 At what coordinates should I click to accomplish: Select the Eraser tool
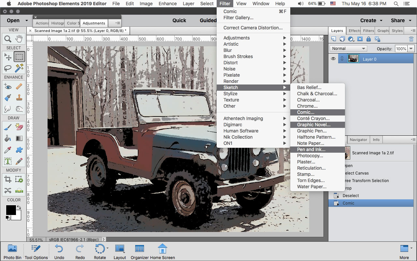pos(19,127)
